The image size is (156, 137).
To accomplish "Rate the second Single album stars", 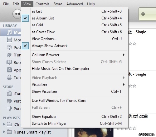I will coord(132,86).
